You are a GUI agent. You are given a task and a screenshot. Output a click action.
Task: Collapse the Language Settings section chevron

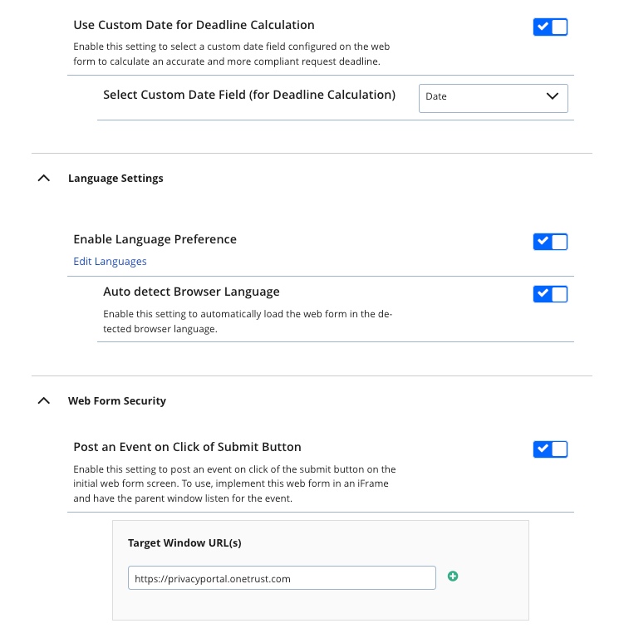(44, 179)
